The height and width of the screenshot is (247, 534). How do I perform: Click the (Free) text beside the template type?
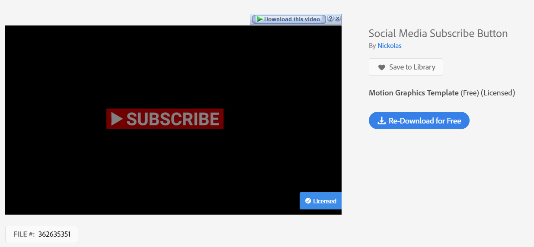coord(470,93)
